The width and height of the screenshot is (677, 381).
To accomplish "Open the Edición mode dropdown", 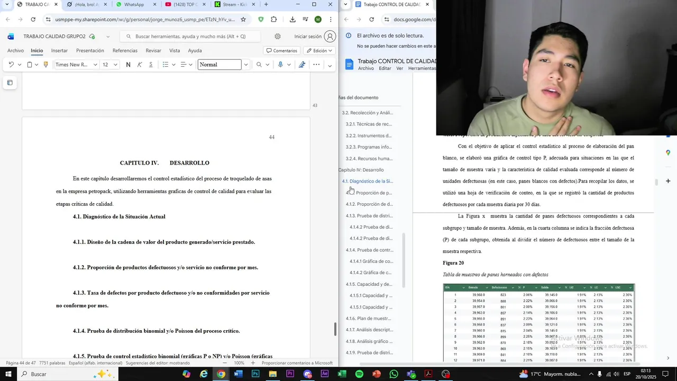I will point(319,51).
